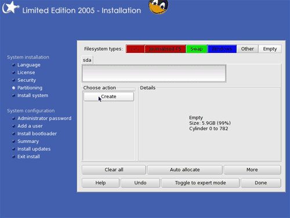Click the bullet icon beside Install updates
290x218 pixels.
point(13,149)
